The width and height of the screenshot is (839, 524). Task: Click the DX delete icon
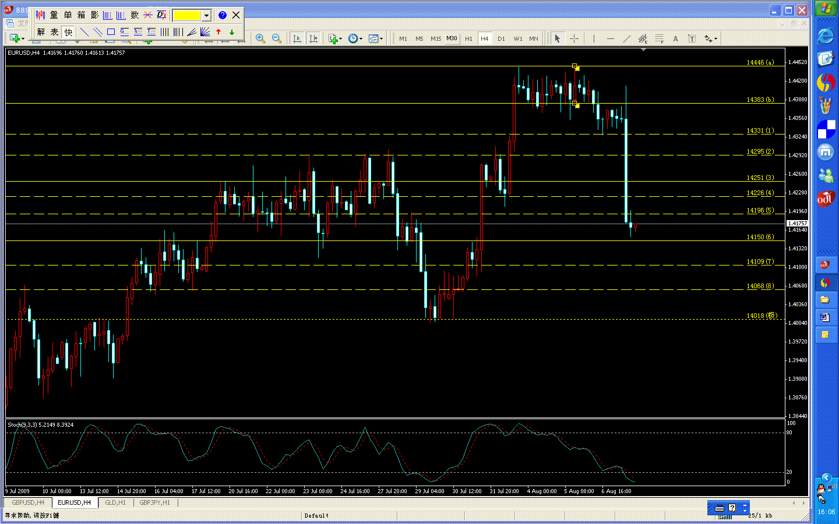click(x=161, y=15)
